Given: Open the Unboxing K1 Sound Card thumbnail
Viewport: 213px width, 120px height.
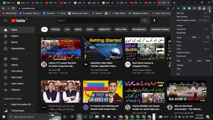Looking at the screenshot, I should [103, 92].
